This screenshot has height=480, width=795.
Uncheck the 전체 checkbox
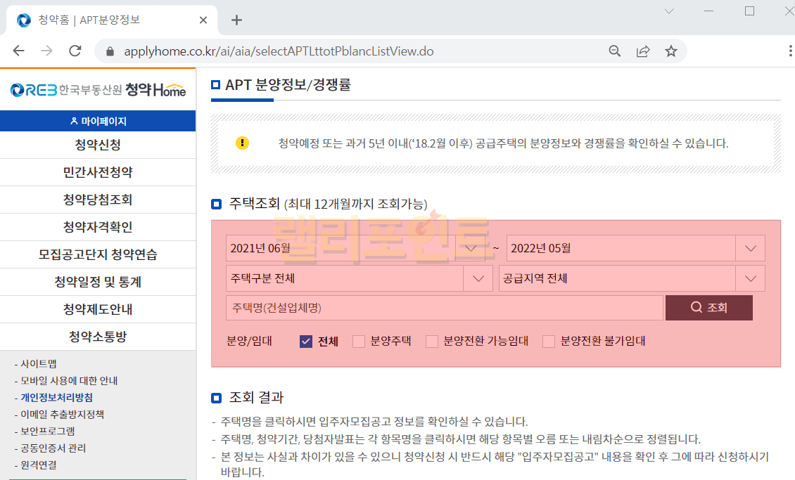coord(305,342)
